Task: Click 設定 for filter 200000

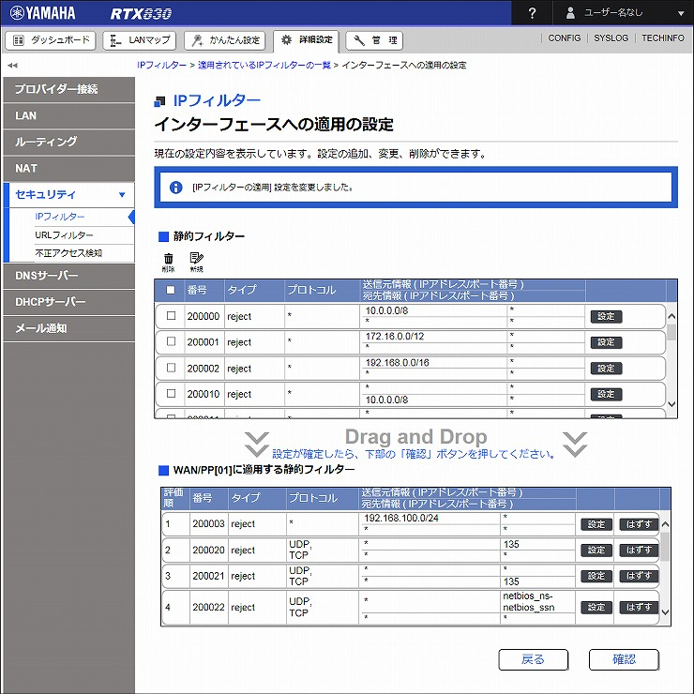Action: point(606,316)
